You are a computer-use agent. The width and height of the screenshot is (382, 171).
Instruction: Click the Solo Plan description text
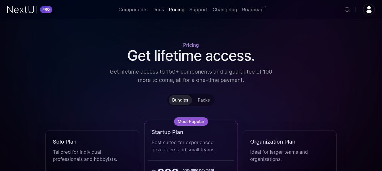tap(85, 156)
